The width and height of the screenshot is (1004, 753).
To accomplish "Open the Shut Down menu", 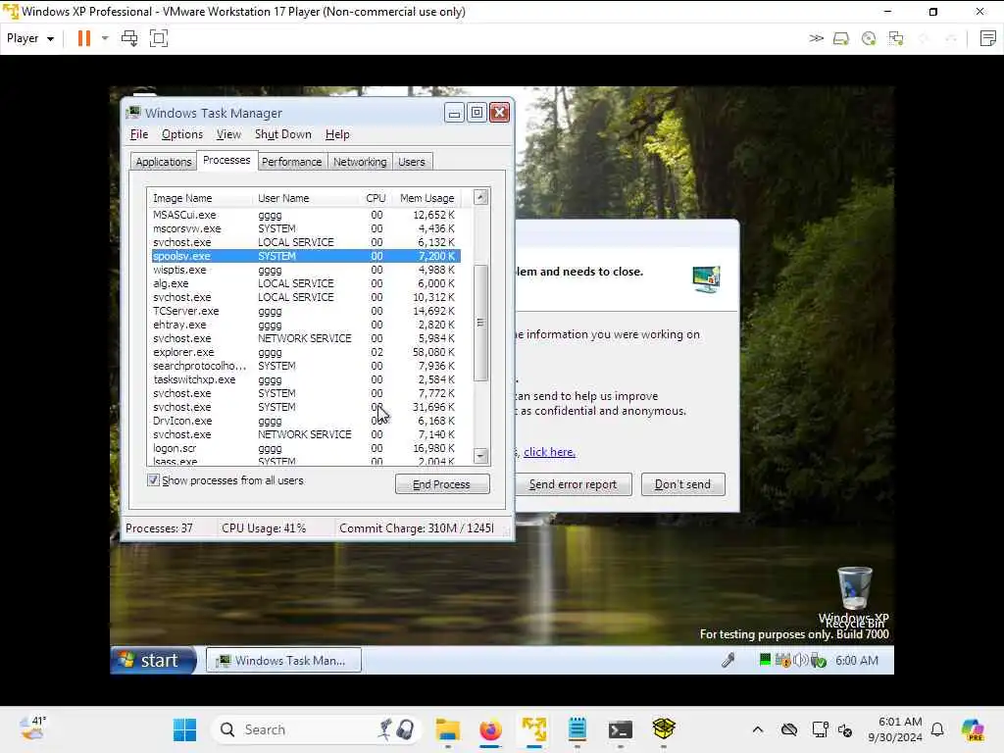I will 283,134.
